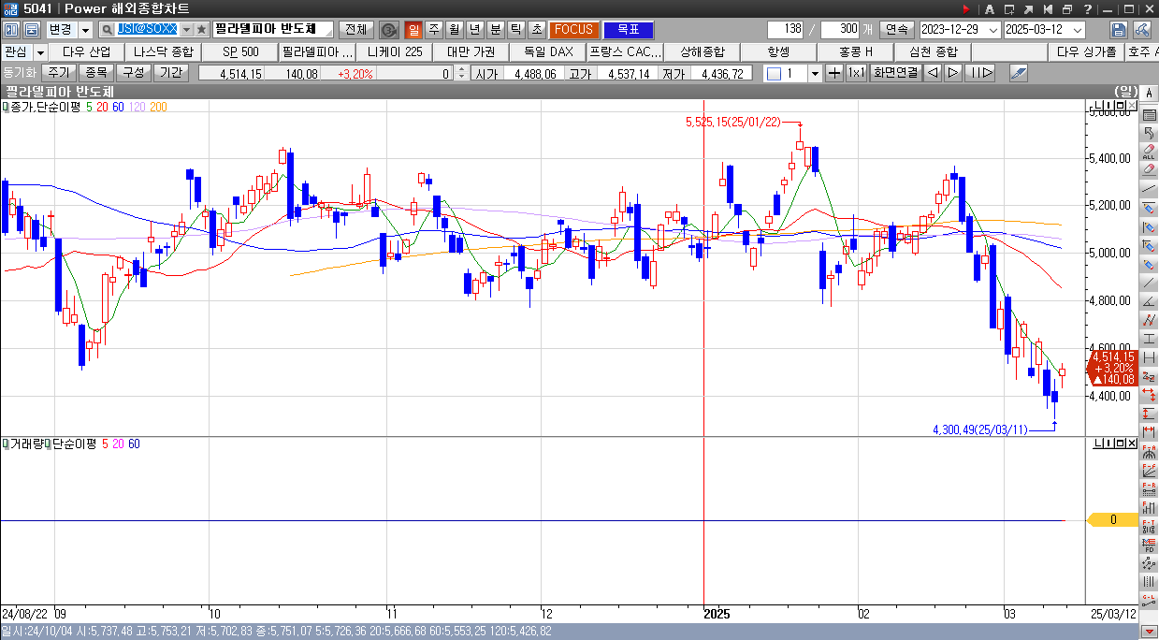Viewport: 1159px width, 640px height.
Task: Click the 화면연결 button
Action: pos(894,73)
